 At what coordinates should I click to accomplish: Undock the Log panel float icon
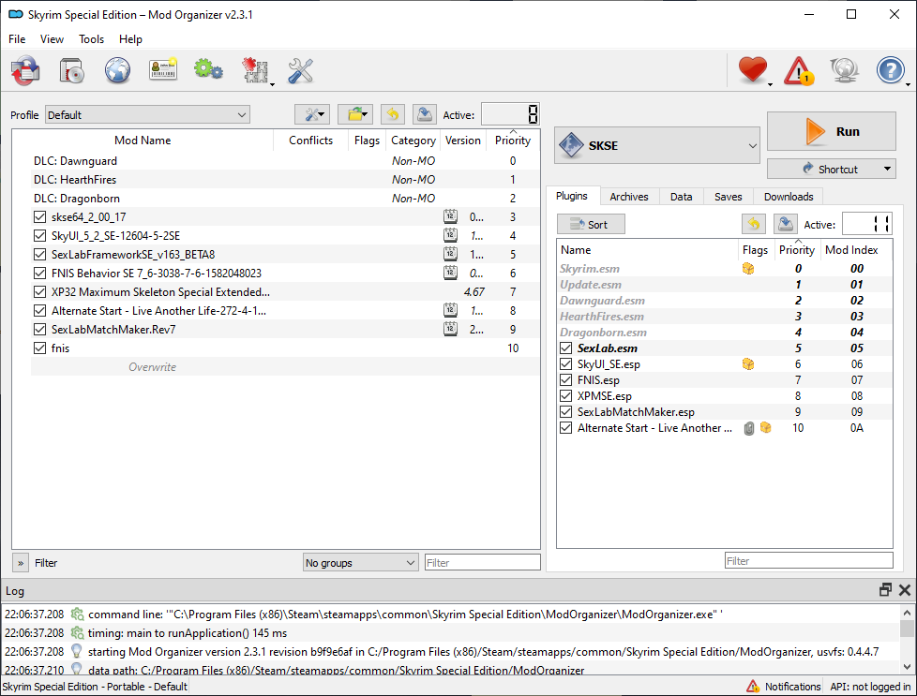(x=885, y=590)
